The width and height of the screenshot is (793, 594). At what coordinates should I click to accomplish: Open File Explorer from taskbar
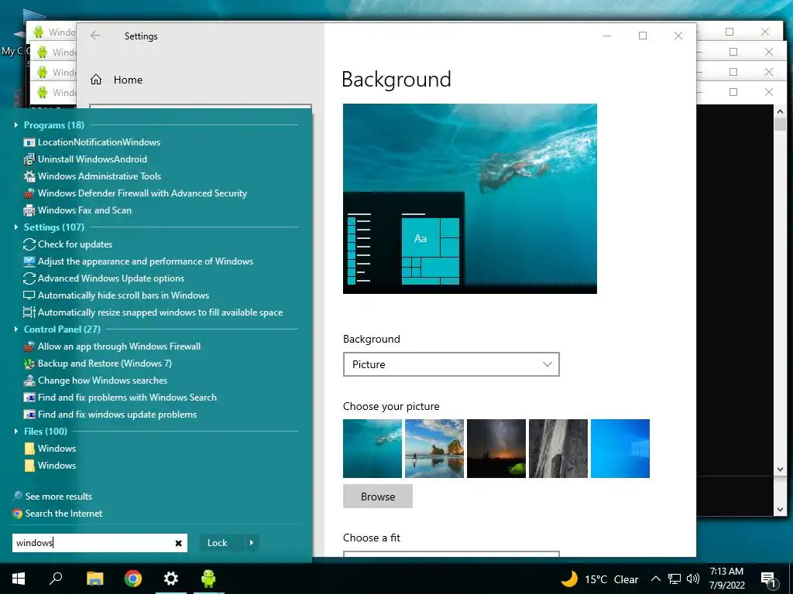coord(94,579)
